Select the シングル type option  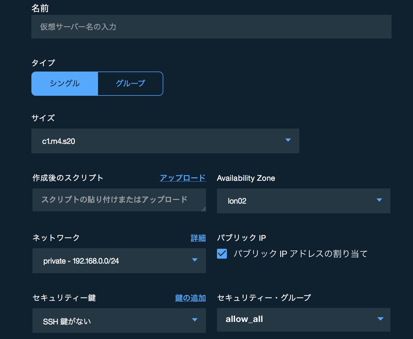coord(65,84)
